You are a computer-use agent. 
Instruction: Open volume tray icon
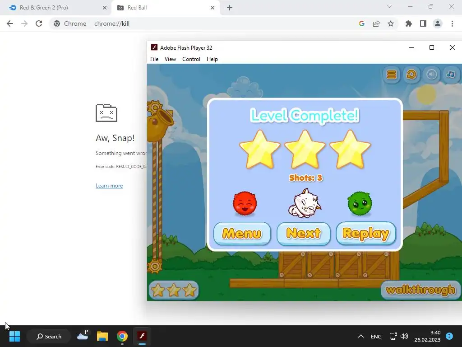(404, 336)
